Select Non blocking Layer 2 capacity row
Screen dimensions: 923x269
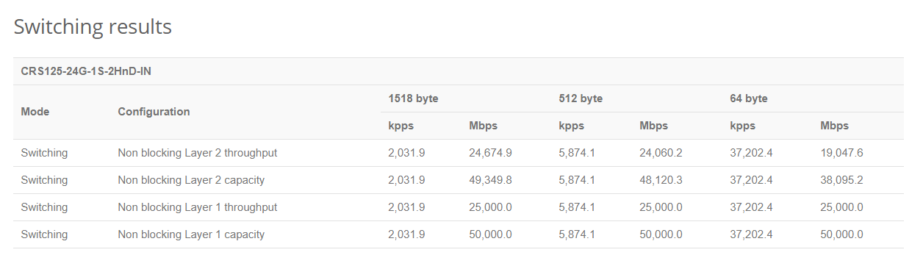click(459, 180)
